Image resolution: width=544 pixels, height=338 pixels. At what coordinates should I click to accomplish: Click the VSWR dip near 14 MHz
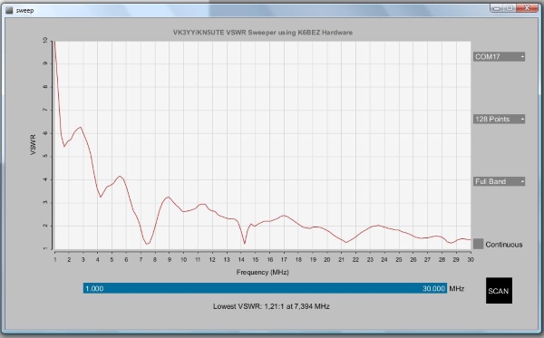pyautogui.click(x=245, y=244)
